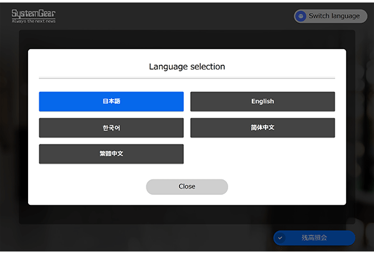Click blank dialog area right of Close
The image size is (374, 254).
tap(287, 187)
